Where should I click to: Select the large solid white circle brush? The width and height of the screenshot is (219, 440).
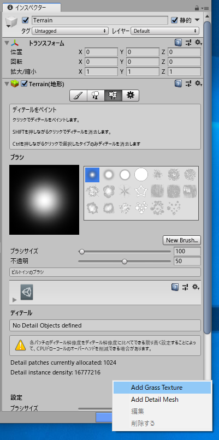pyautogui.click(x=141, y=175)
